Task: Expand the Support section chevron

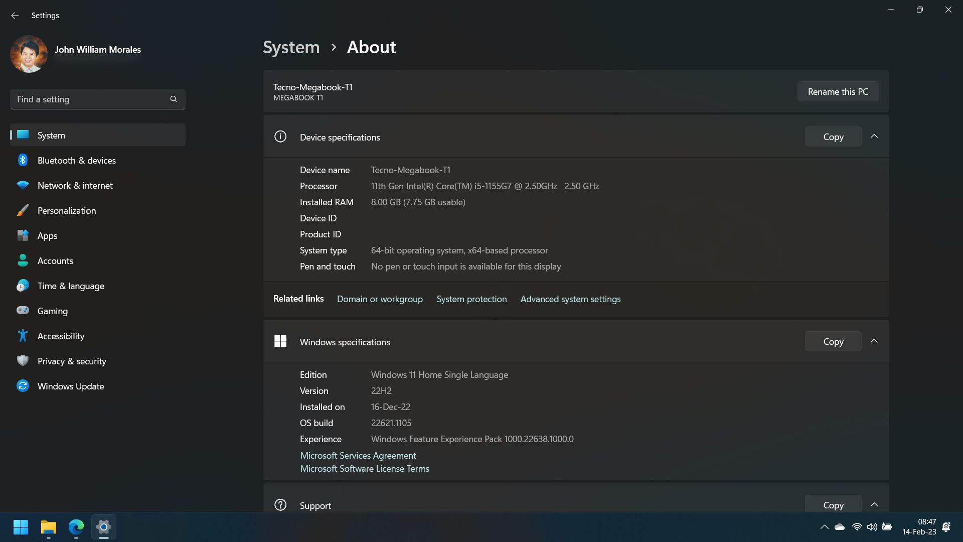Action: [x=874, y=504]
